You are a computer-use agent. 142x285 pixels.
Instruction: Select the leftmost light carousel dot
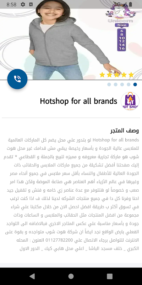(109, 84)
